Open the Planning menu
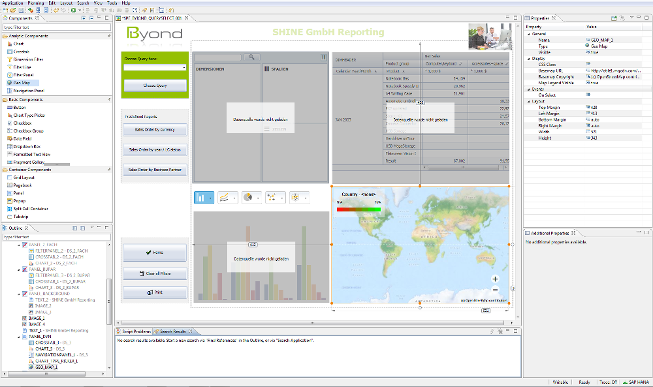Screen dimensions: 653x387 coord(36,3)
